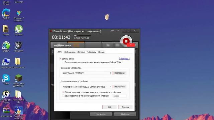Open the Sonic Minecraft shortcut icon

[x=19, y=113]
